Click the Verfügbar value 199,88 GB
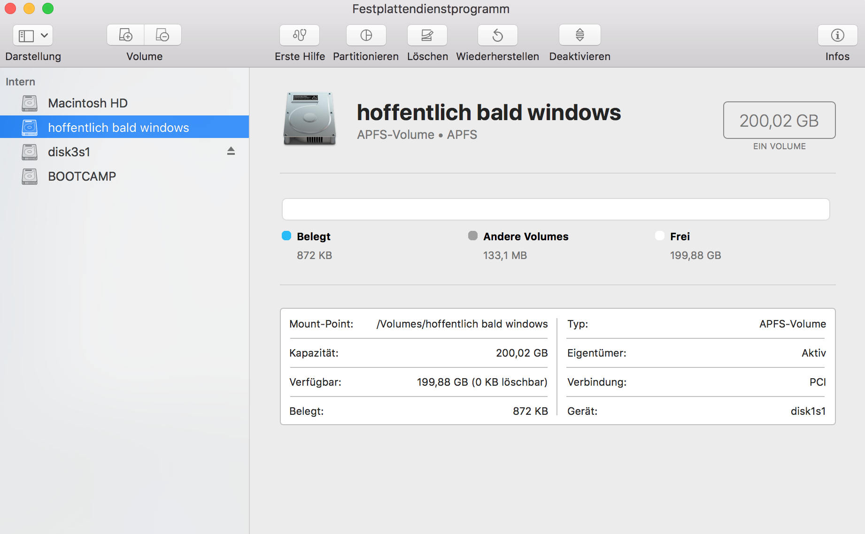 click(x=482, y=382)
